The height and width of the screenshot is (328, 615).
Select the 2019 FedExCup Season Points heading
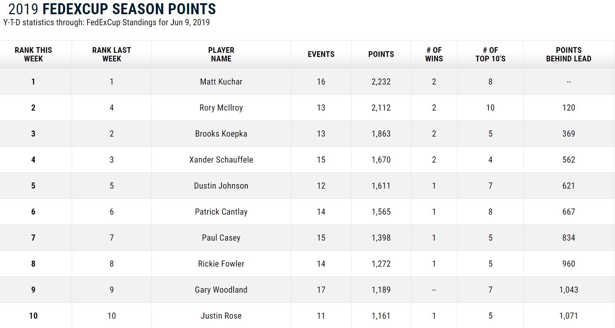(112, 9)
